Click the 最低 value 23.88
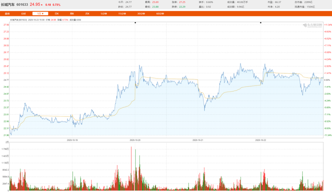332x192 pixels. [155, 7]
